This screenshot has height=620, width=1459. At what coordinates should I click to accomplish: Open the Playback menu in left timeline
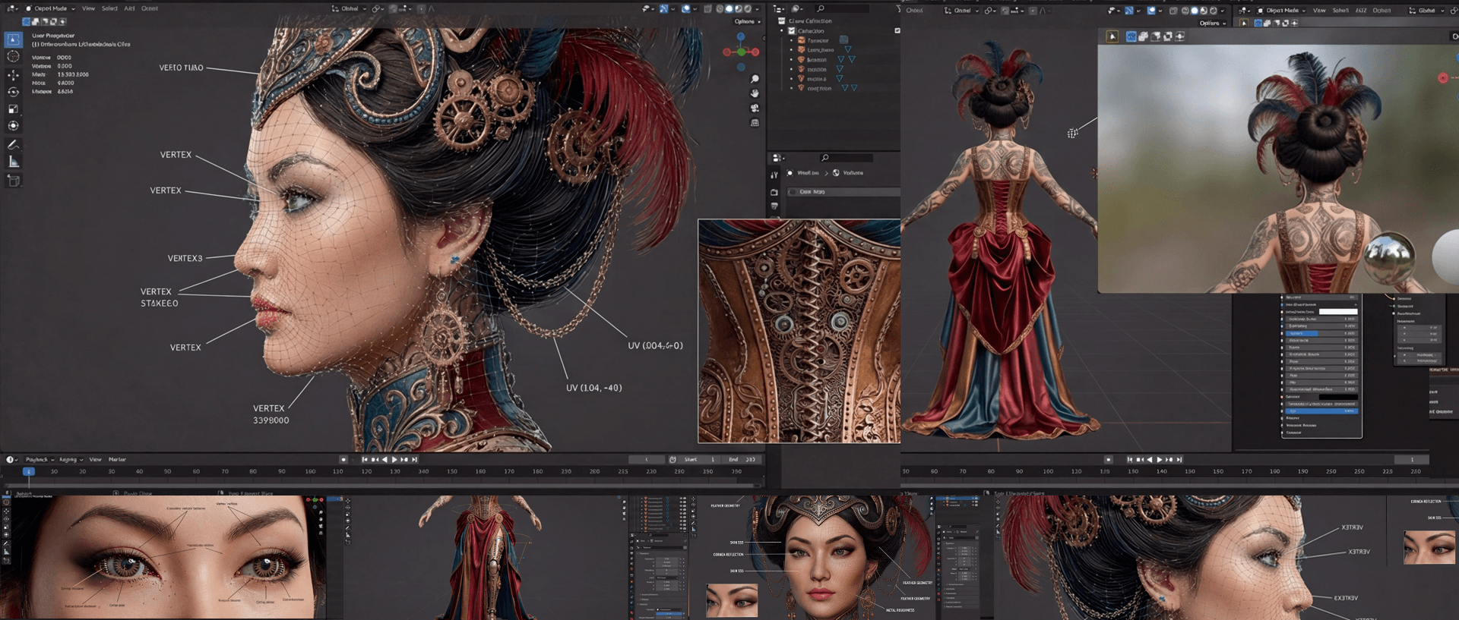[x=38, y=459]
